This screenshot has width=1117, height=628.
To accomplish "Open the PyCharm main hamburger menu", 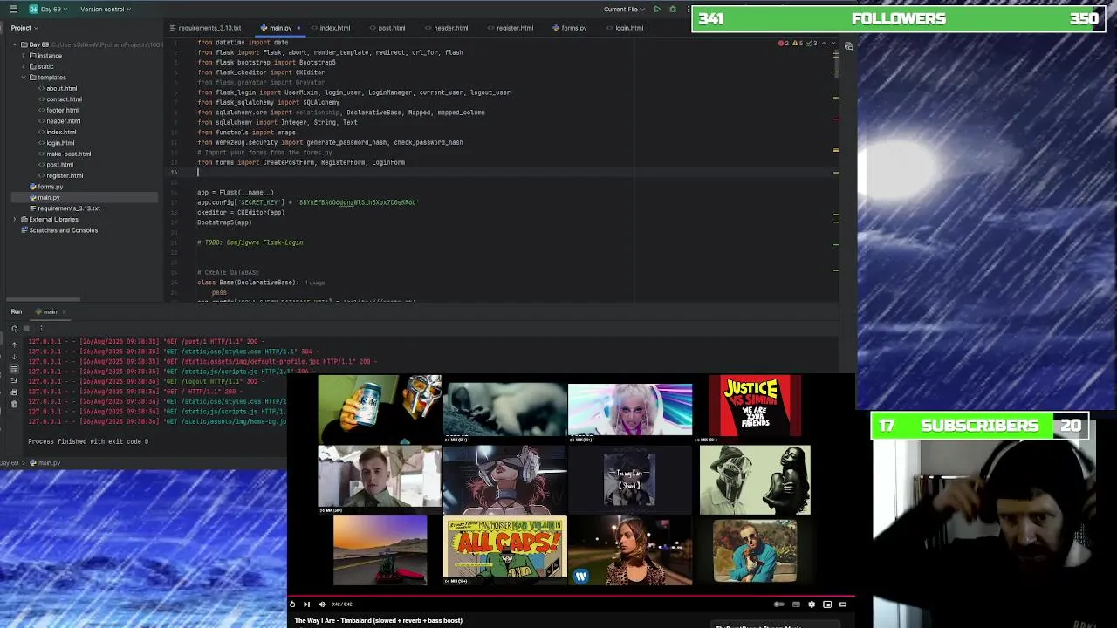I will pyautogui.click(x=13, y=9).
